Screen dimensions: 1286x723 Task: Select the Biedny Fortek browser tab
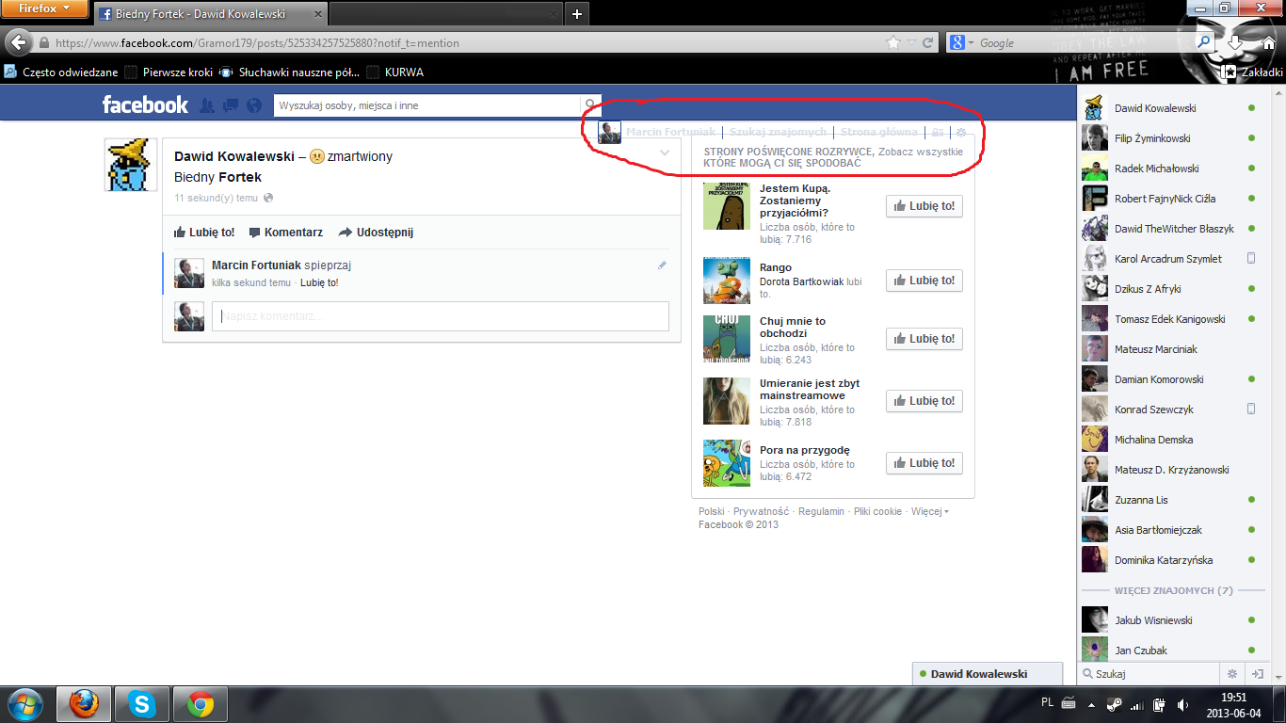click(x=207, y=14)
